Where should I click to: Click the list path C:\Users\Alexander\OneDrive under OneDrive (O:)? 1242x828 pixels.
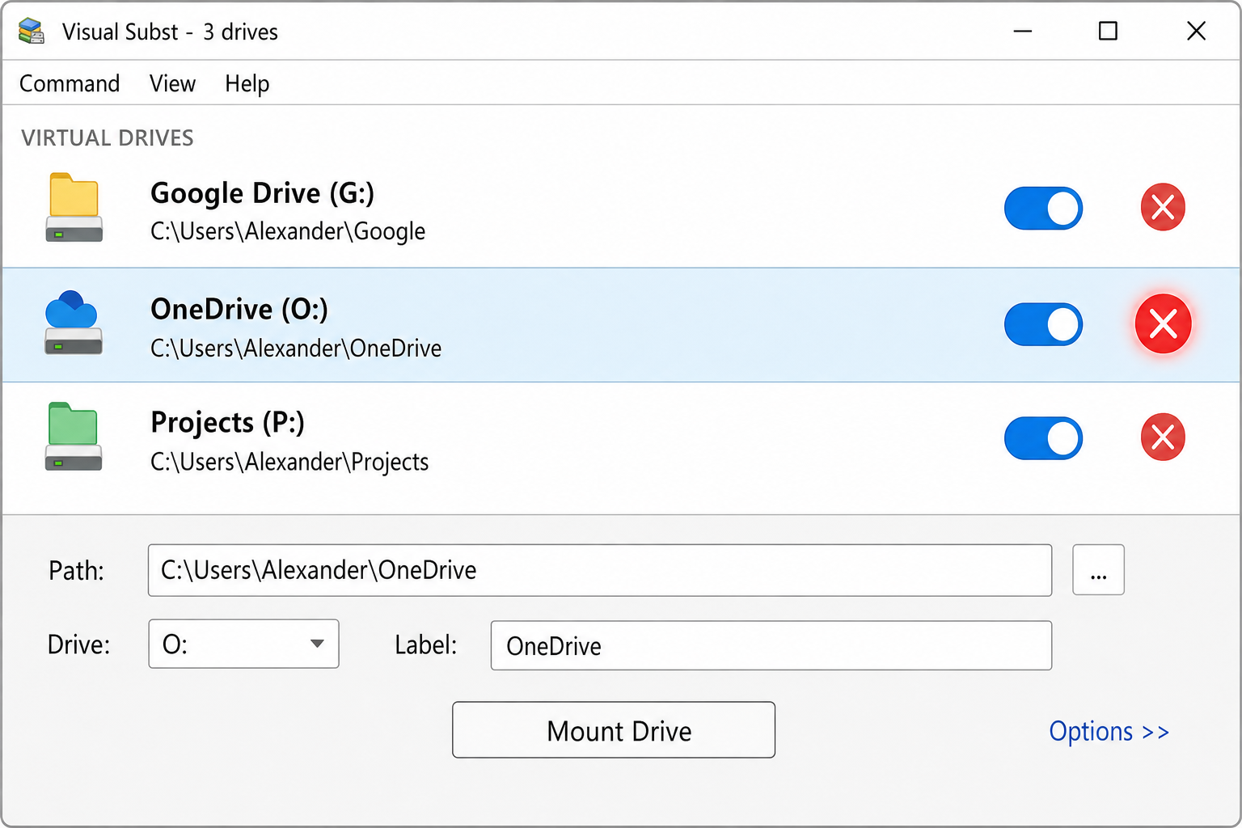pos(296,349)
